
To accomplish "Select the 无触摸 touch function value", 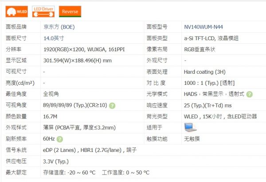I will [192, 139].
